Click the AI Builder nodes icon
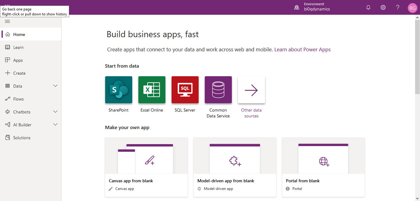This screenshot has width=420, height=201. (8, 125)
